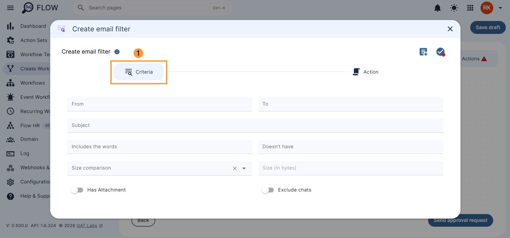Click the Subject input field
The width and height of the screenshot is (510, 238).
(255, 126)
